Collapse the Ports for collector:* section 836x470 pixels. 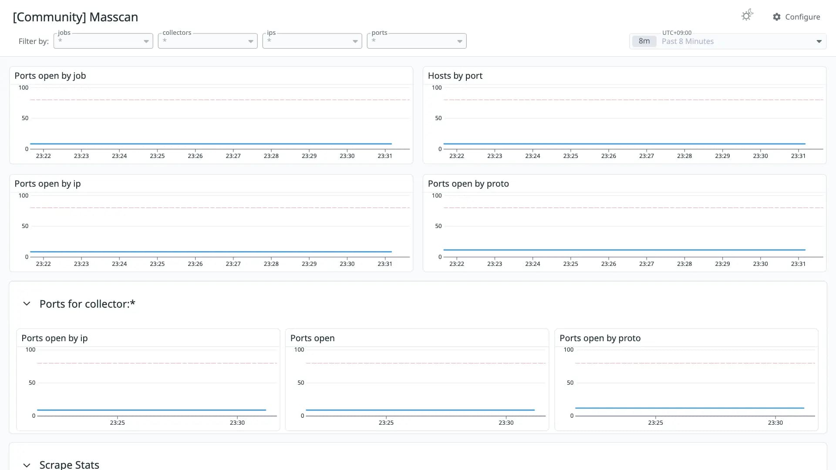[27, 304]
